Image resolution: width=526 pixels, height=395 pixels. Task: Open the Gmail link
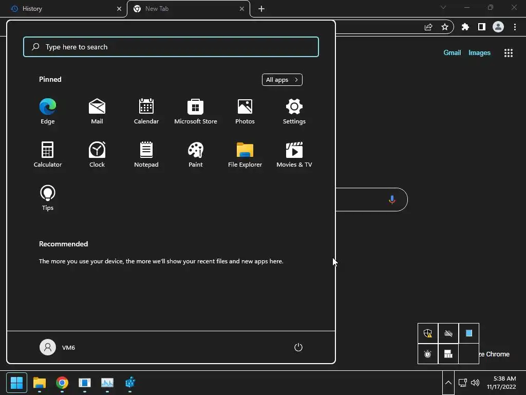pyautogui.click(x=452, y=53)
